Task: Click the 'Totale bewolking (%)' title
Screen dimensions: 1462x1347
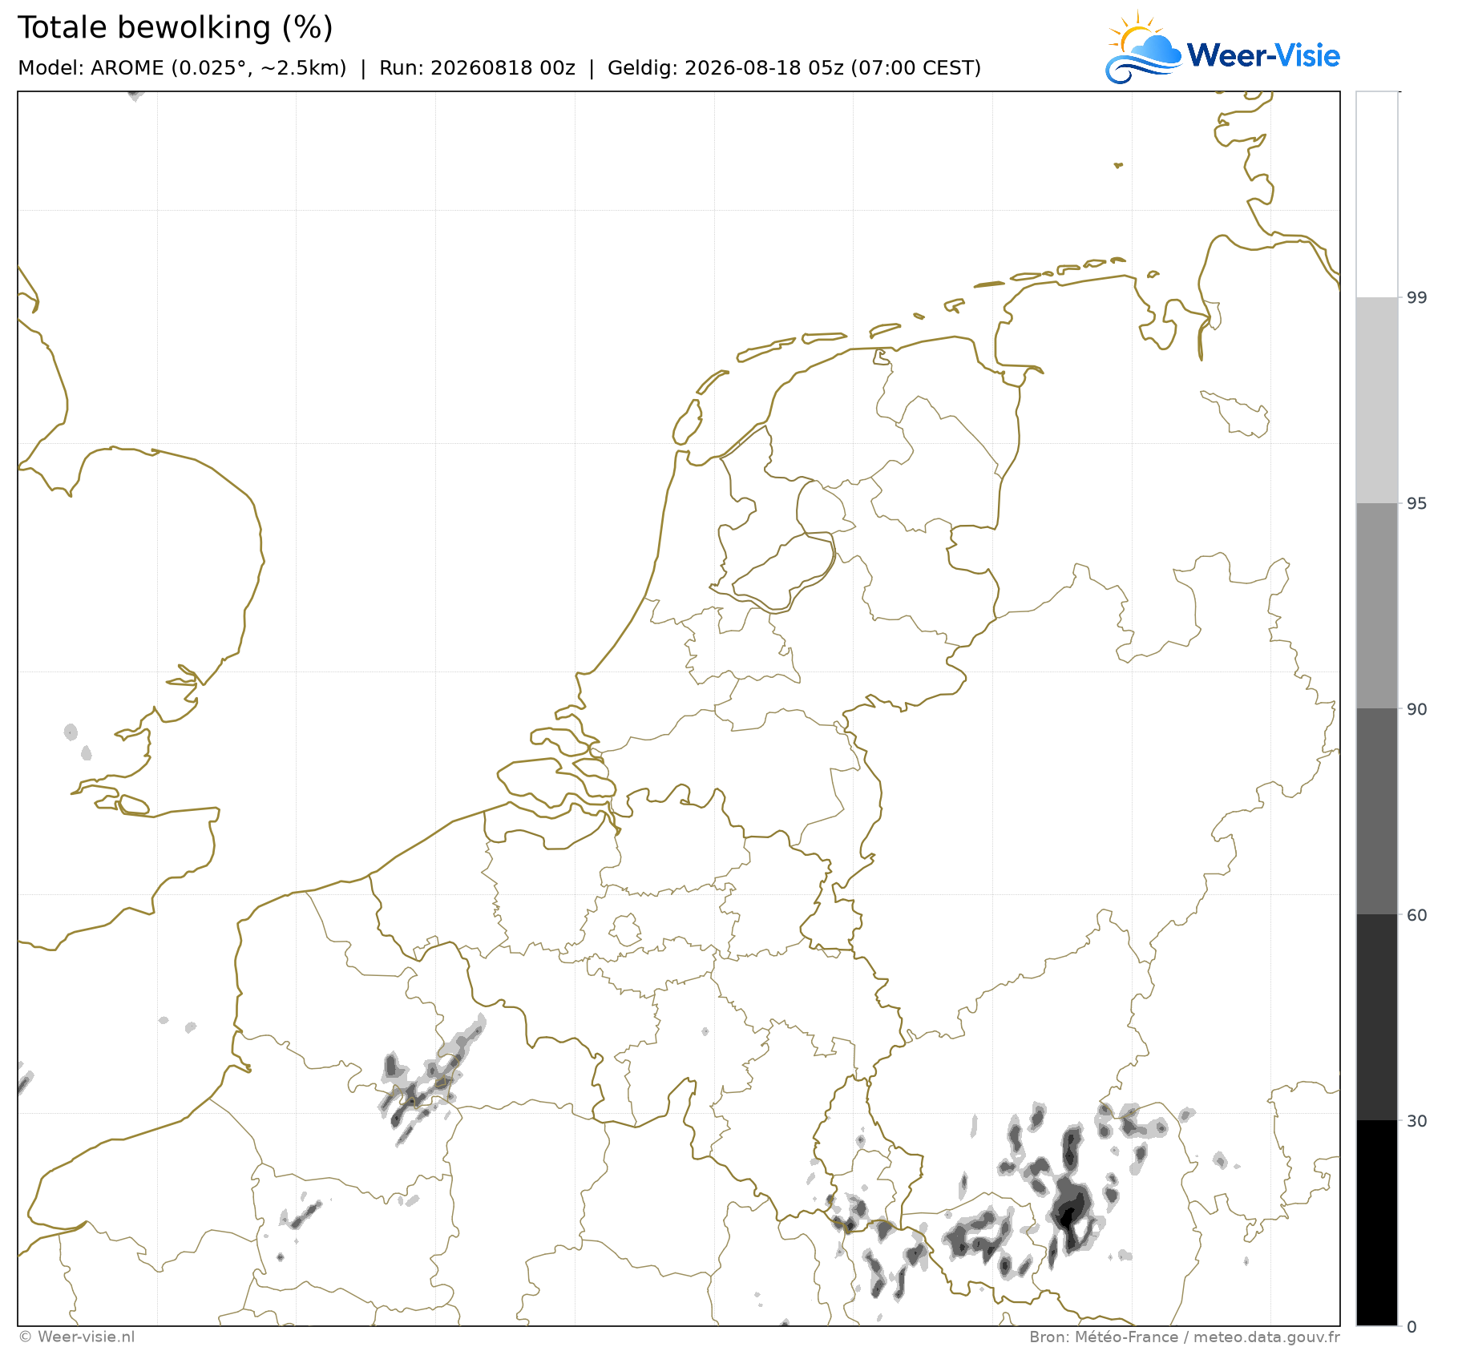Action: [175, 28]
